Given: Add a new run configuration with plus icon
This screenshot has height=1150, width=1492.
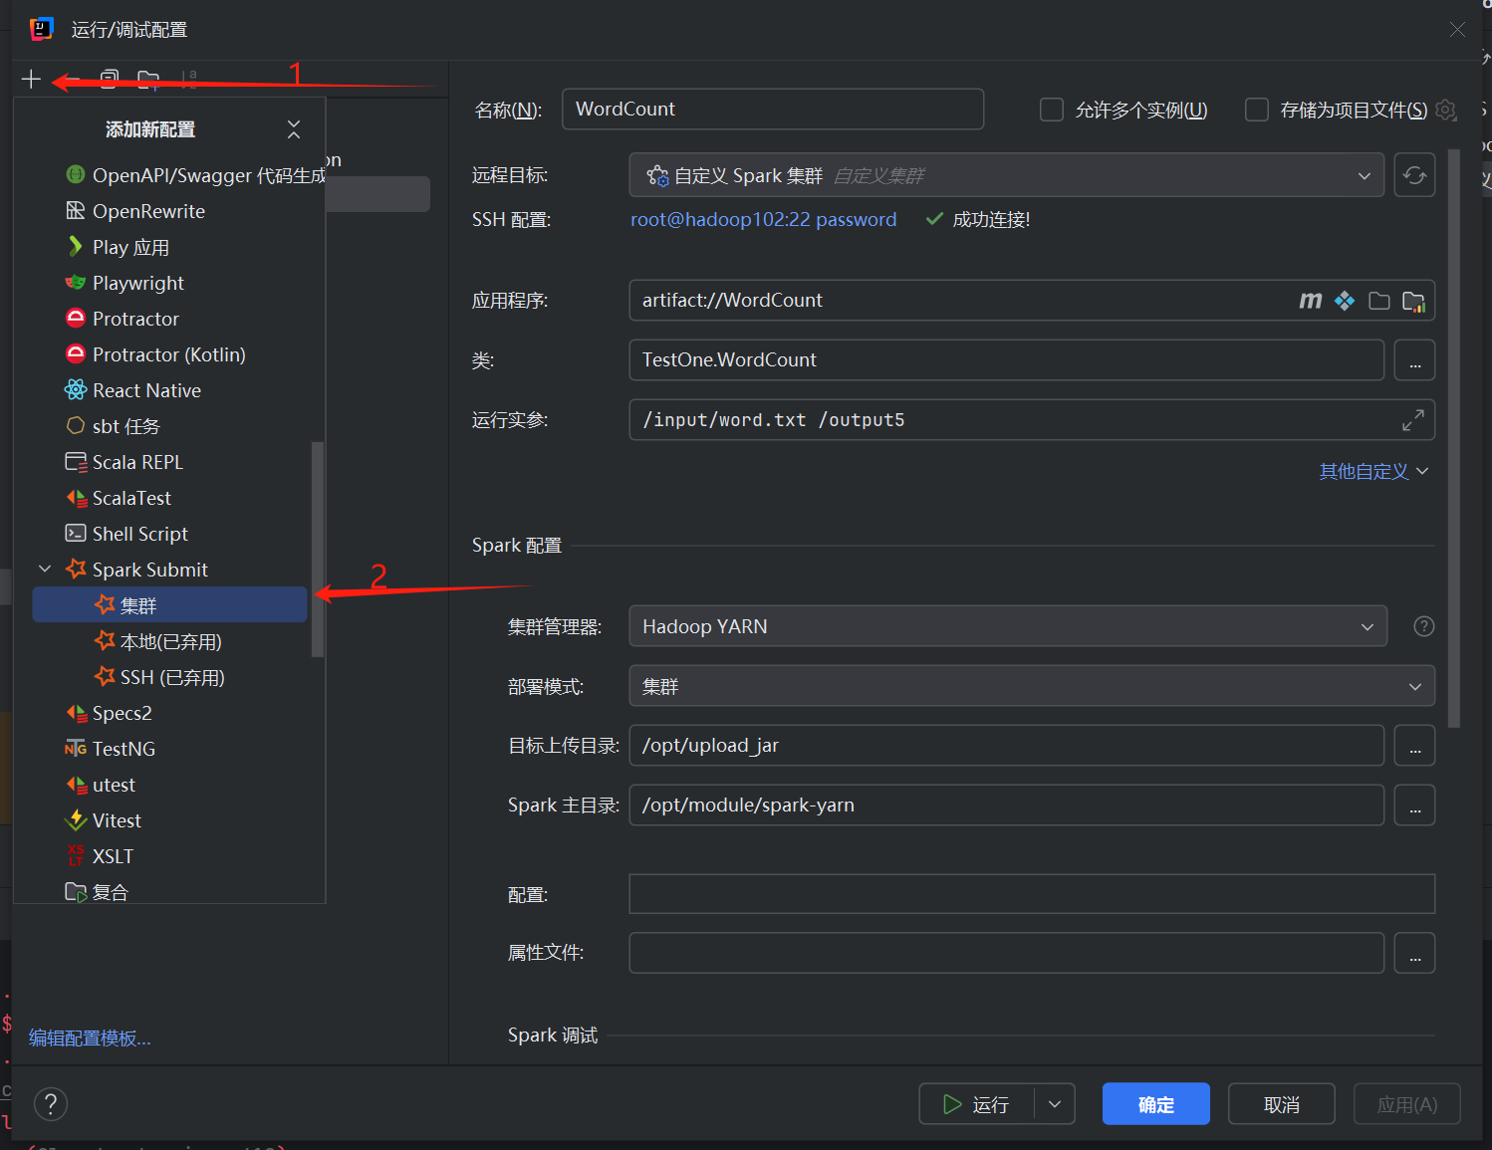Looking at the screenshot, I should pyautogui.click(x=30, y=79).
